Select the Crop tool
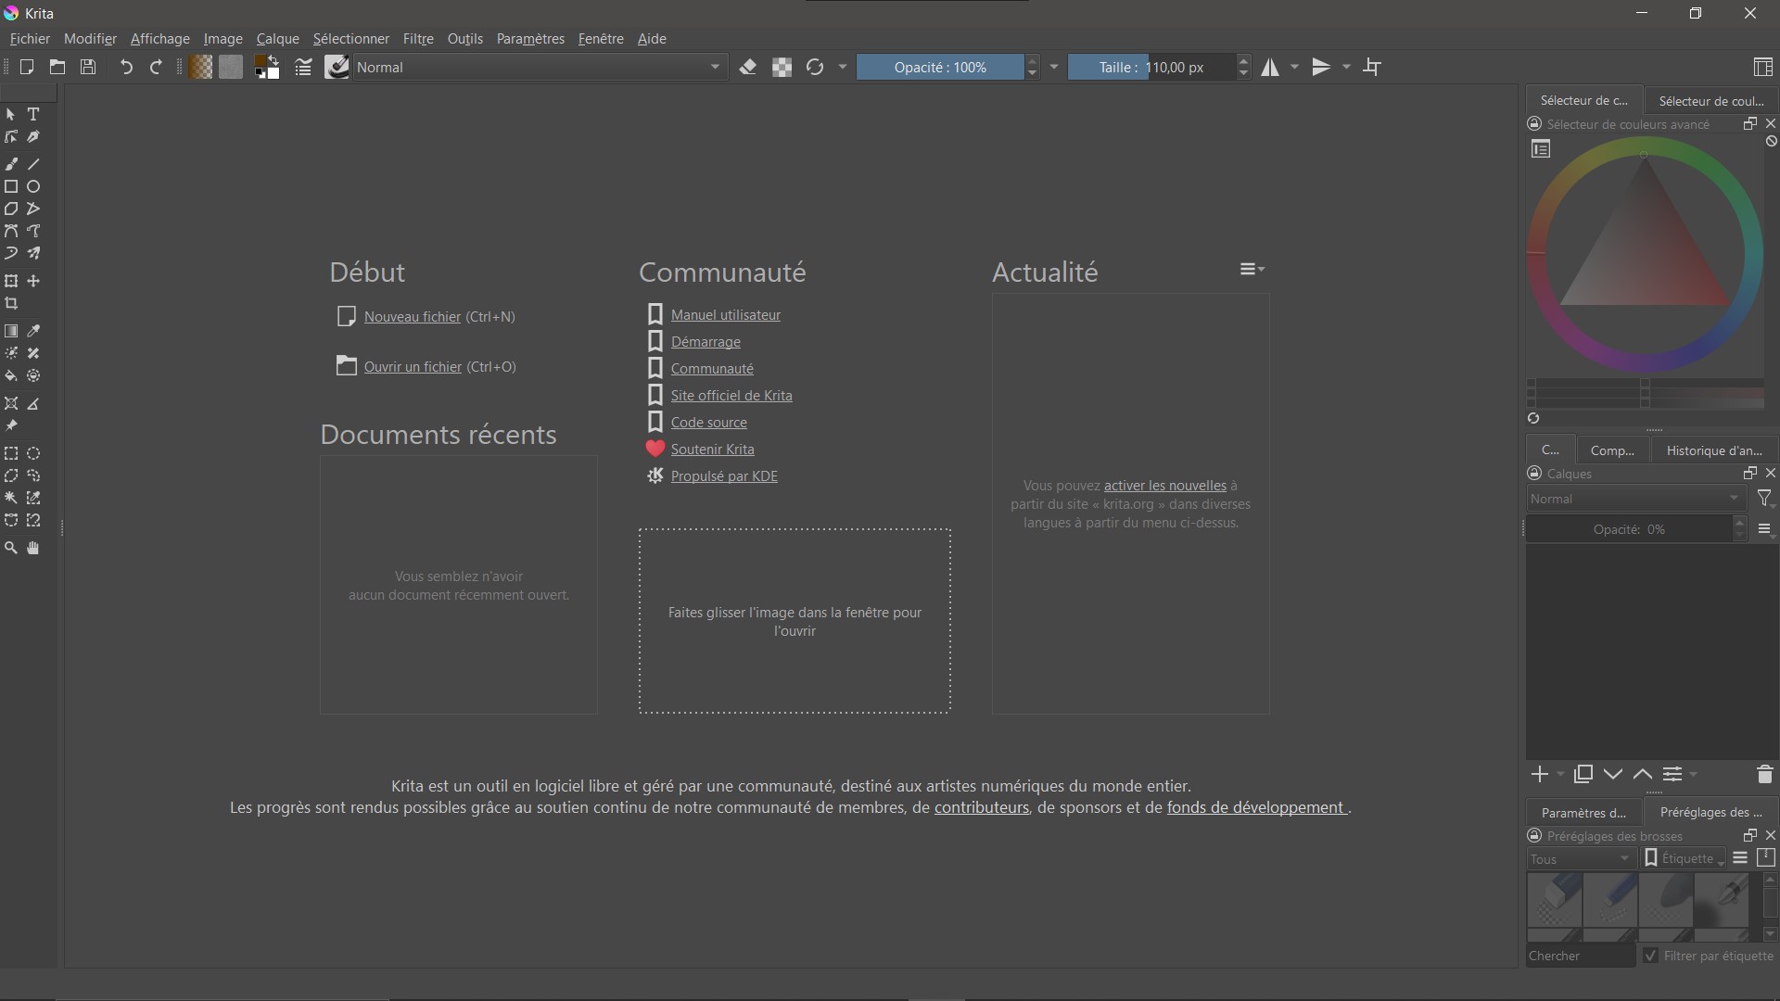This screenshot has height=1001, width=1780. point(11,303)
